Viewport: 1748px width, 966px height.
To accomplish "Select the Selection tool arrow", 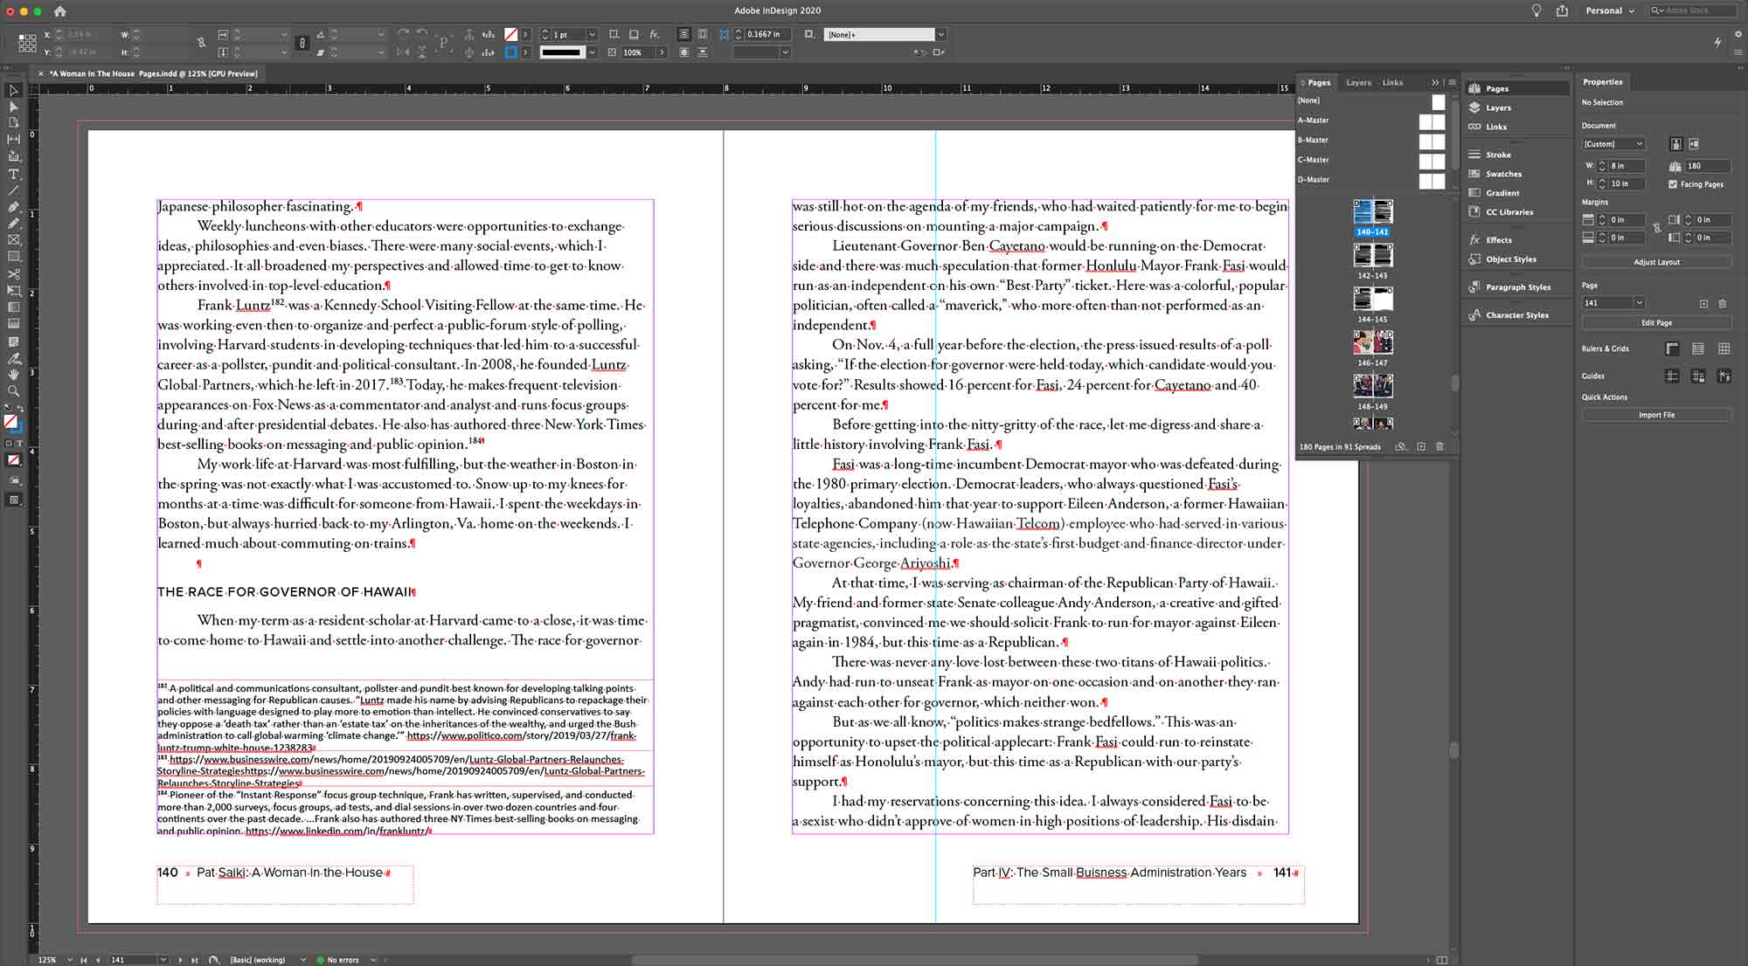I will point(13,90).
